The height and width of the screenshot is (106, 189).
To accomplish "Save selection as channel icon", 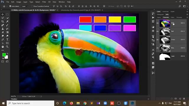I will [x=176, y=99].
